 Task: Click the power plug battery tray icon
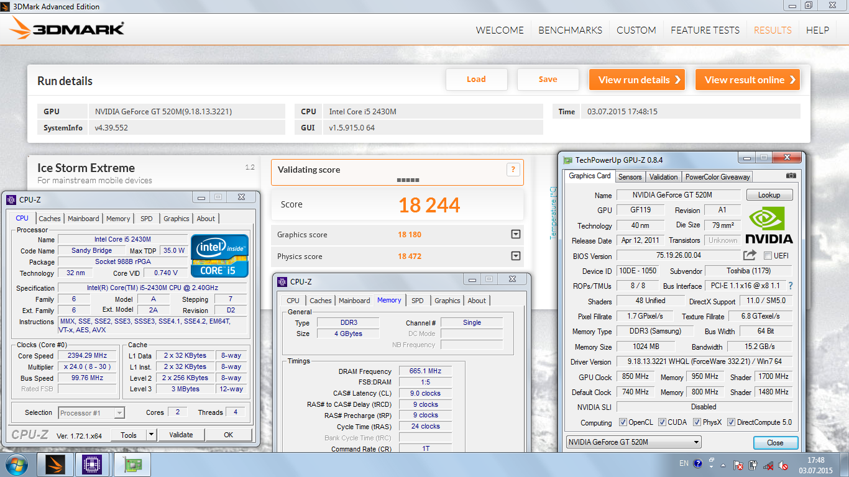(x=753, y=465)
